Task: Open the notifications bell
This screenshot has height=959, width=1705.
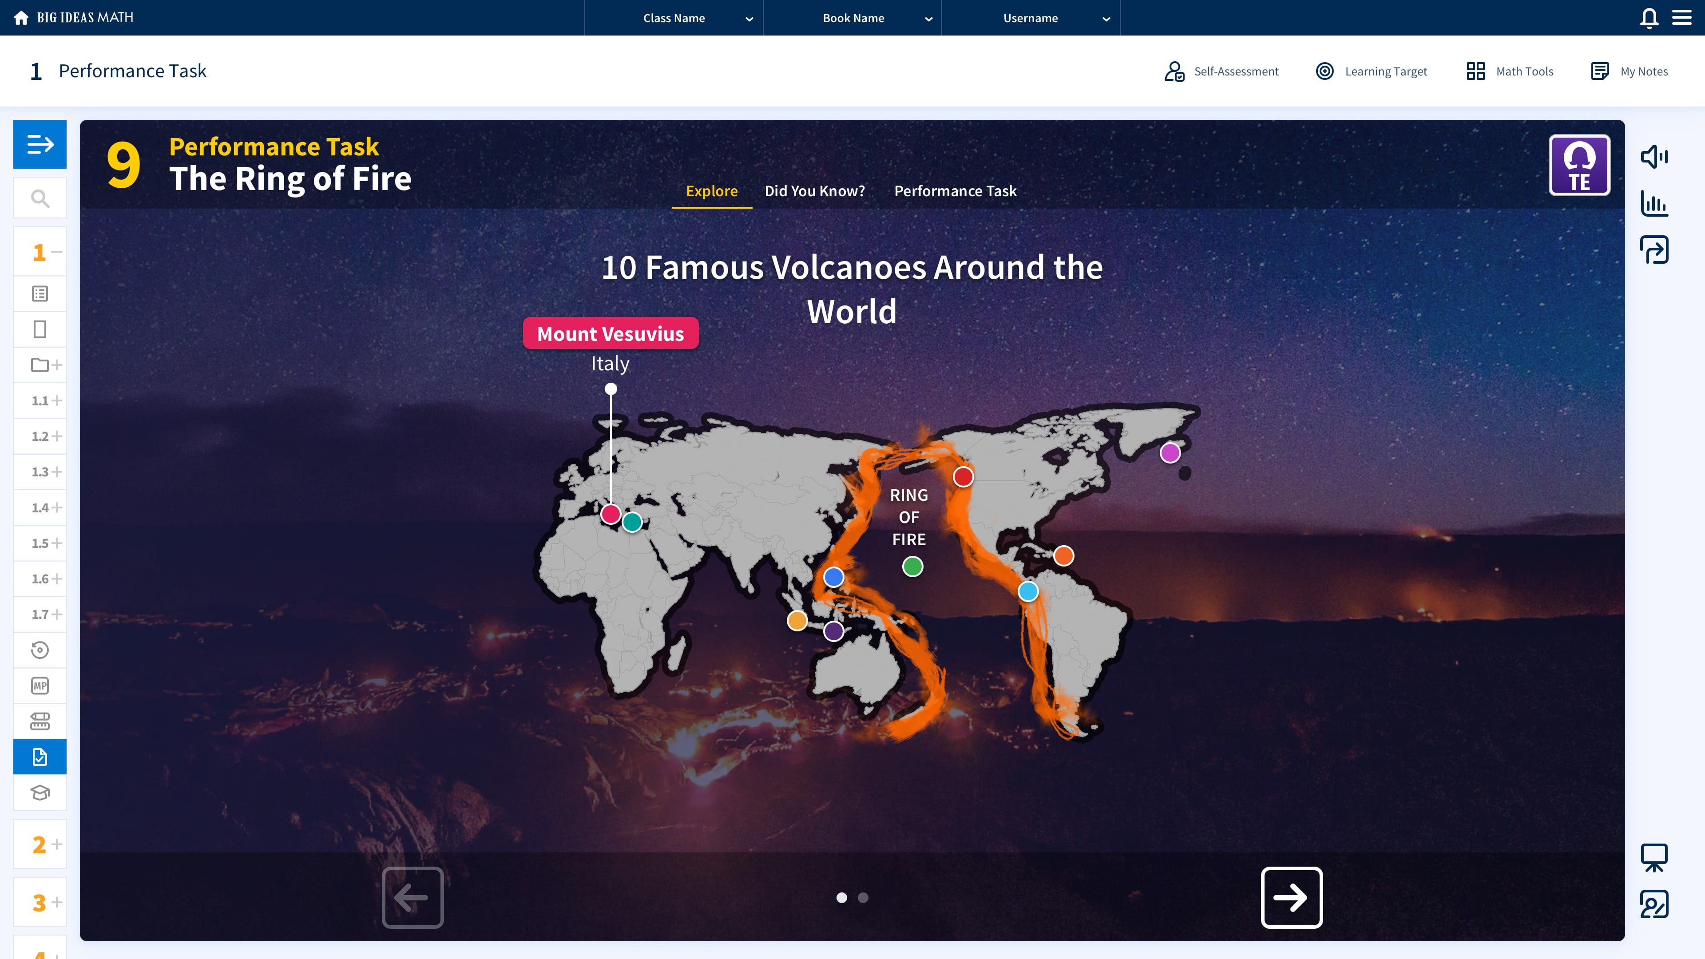Action: coord(1649,18)
